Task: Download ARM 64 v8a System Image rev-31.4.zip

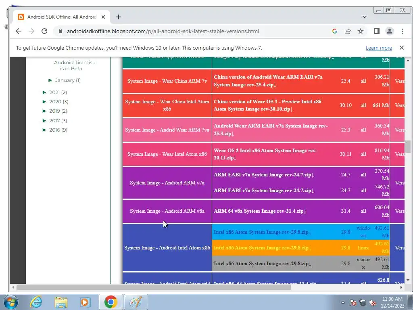Action: 260,211
